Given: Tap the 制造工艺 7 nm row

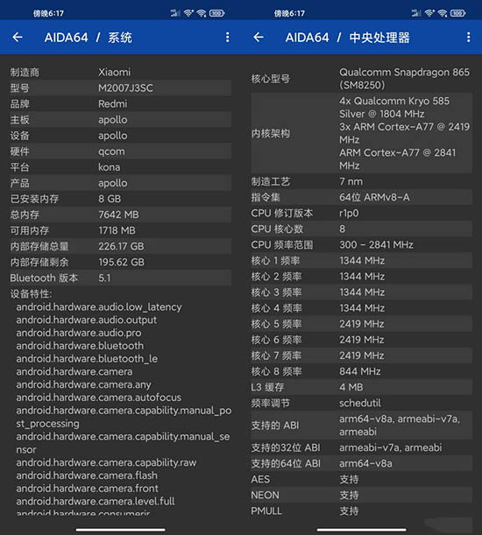Looking at the screenshot, I should click(361, 181).
